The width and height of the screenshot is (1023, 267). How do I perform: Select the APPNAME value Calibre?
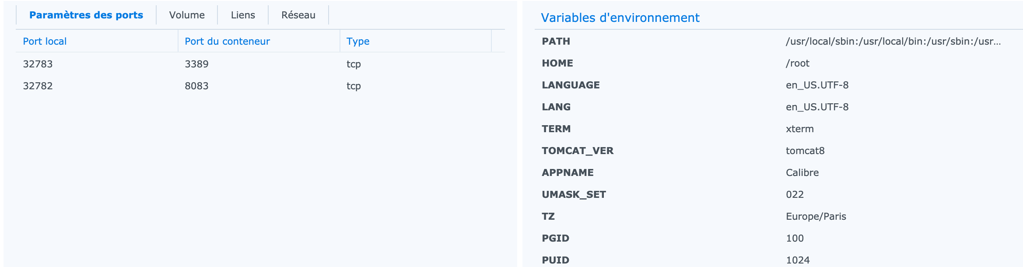click(x=802, y=173)
